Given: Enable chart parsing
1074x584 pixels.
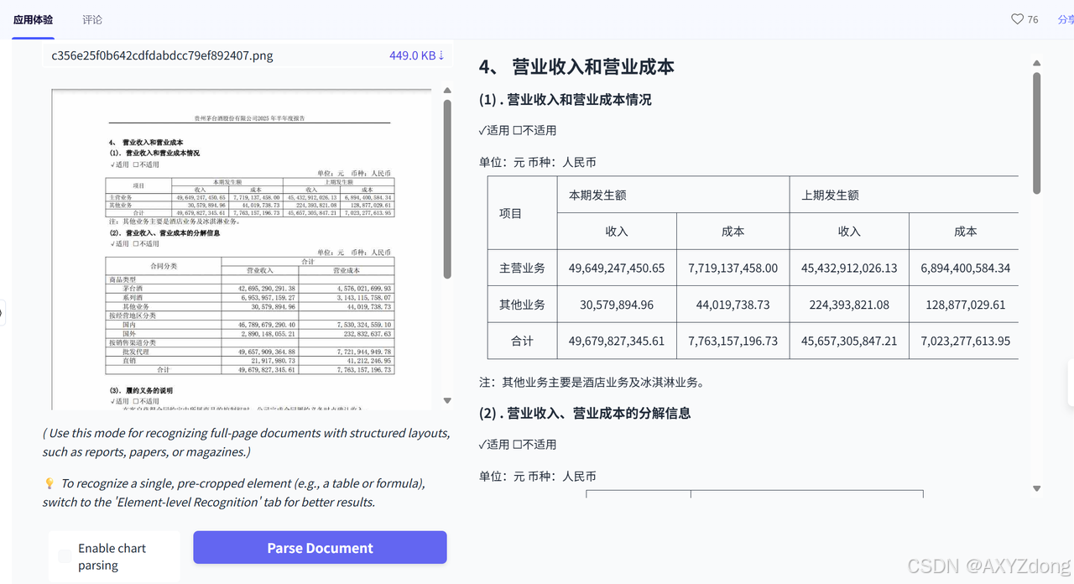Looking at the screenshot, I should [x=65, y=555].
